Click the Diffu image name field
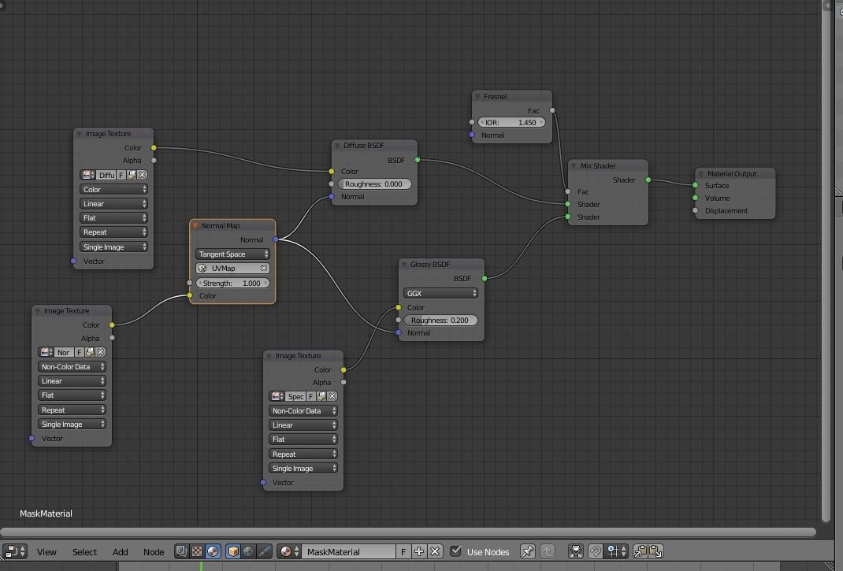 [x=106, y=175]
